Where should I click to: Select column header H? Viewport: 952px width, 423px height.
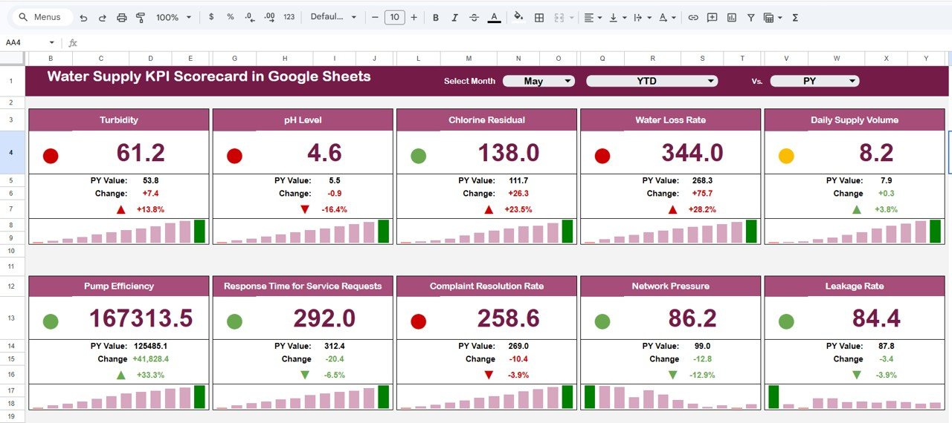tap(286, 58)
